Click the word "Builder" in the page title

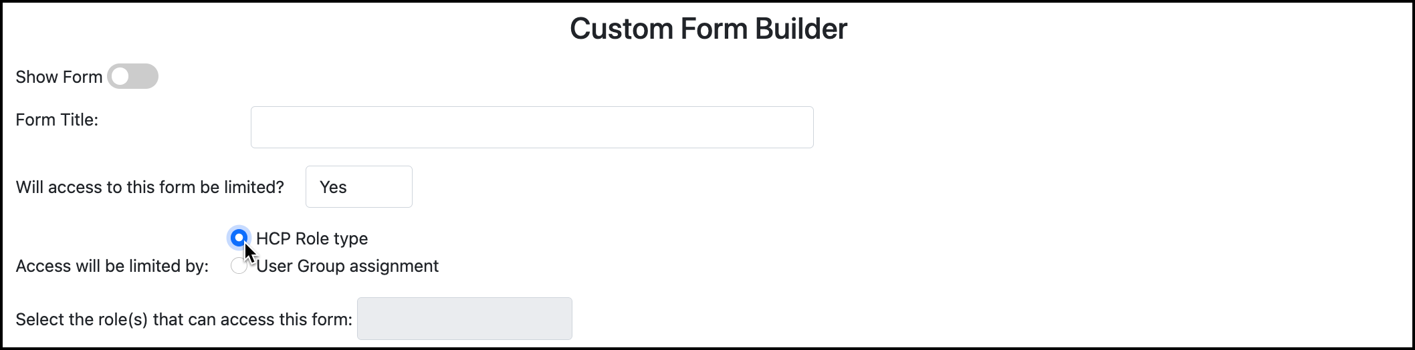(801, 29)
